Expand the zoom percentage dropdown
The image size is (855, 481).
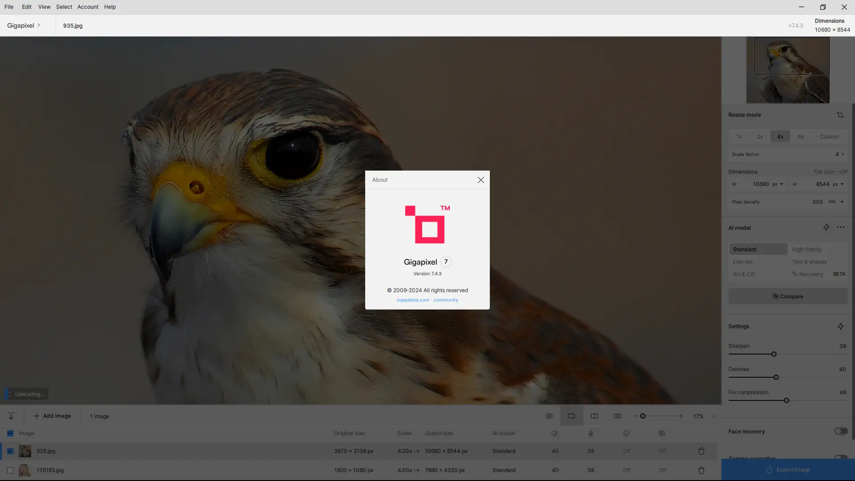point(713,416)
